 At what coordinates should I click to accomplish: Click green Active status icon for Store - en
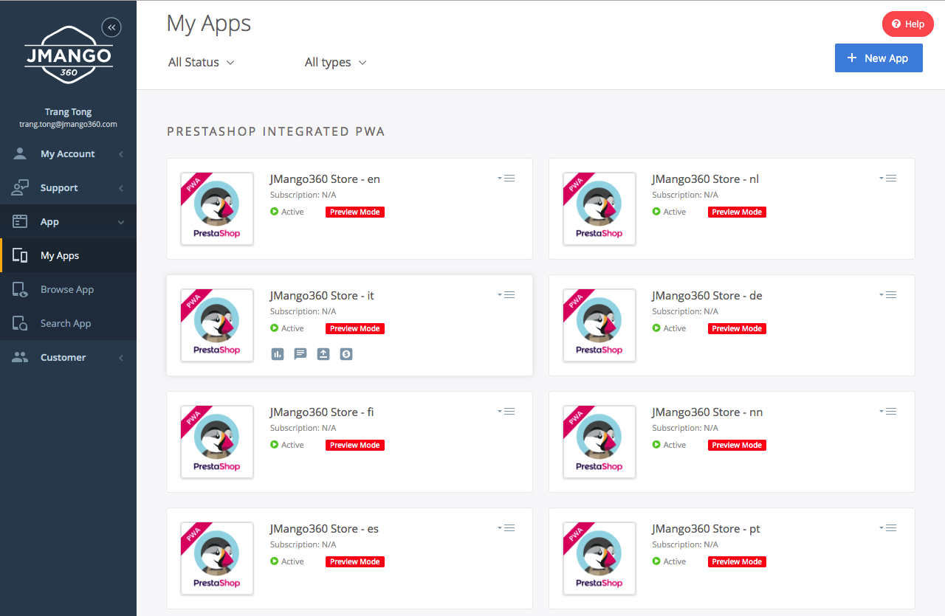click(x=275, y=212)
